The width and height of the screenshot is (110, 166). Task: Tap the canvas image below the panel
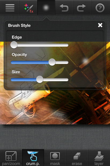pyautogui.click(x=55, y=107)
